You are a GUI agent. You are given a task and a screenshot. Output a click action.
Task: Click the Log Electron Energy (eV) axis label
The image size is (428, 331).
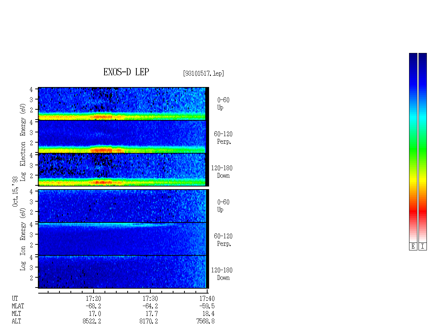tap(23, 142)
